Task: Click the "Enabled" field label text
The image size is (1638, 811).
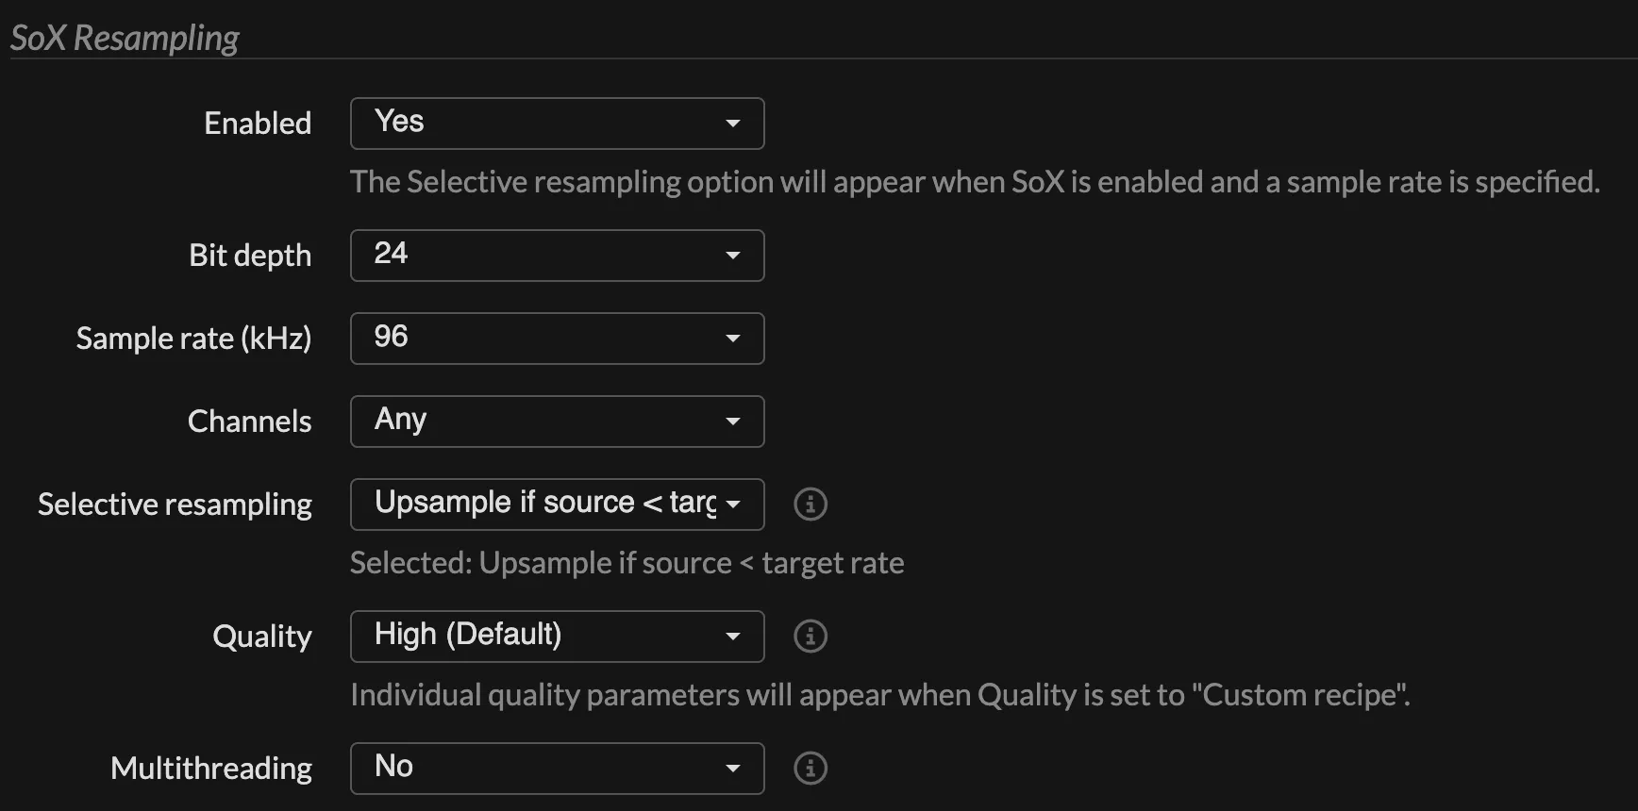Action: click(x=258, y=124)
